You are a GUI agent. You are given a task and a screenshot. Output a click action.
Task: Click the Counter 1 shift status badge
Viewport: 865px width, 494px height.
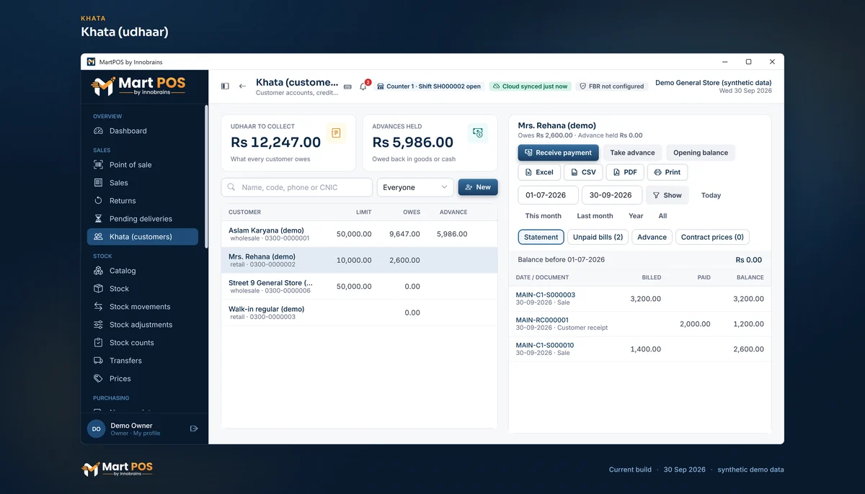pyautogui.click(x=428, y=86)
